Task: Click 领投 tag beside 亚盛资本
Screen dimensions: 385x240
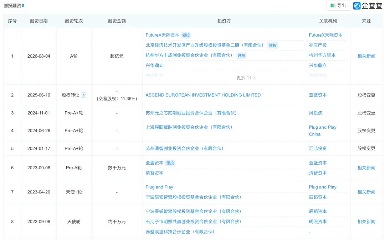Action: point(170,163)
